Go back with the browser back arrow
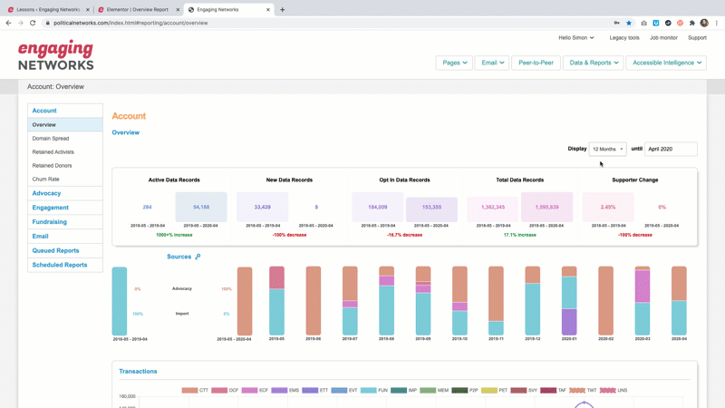 pyautogui.click(x=9, y=23)
